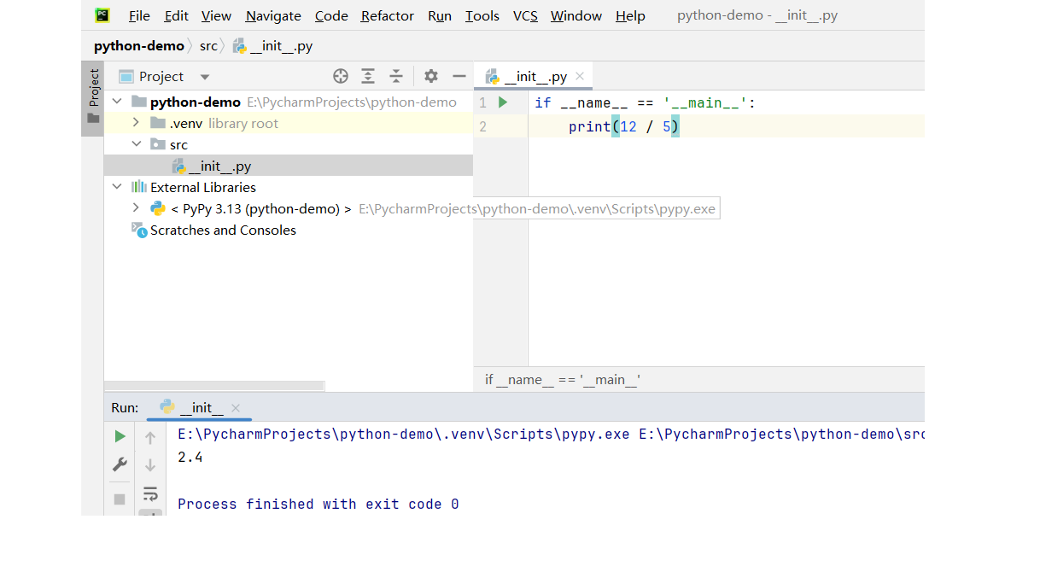This screenshot has height=566, width=1040.
Task: Click Collapse All icon in Project panel
Action: tap(396, 76)
